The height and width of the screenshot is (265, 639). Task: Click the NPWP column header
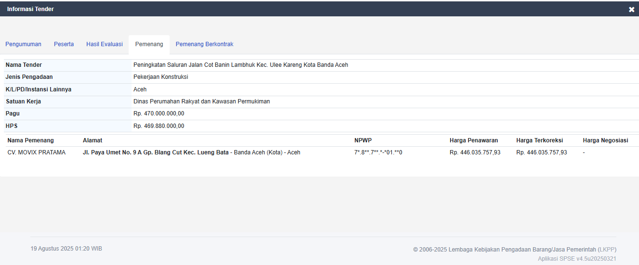click(x=363, y=140)
